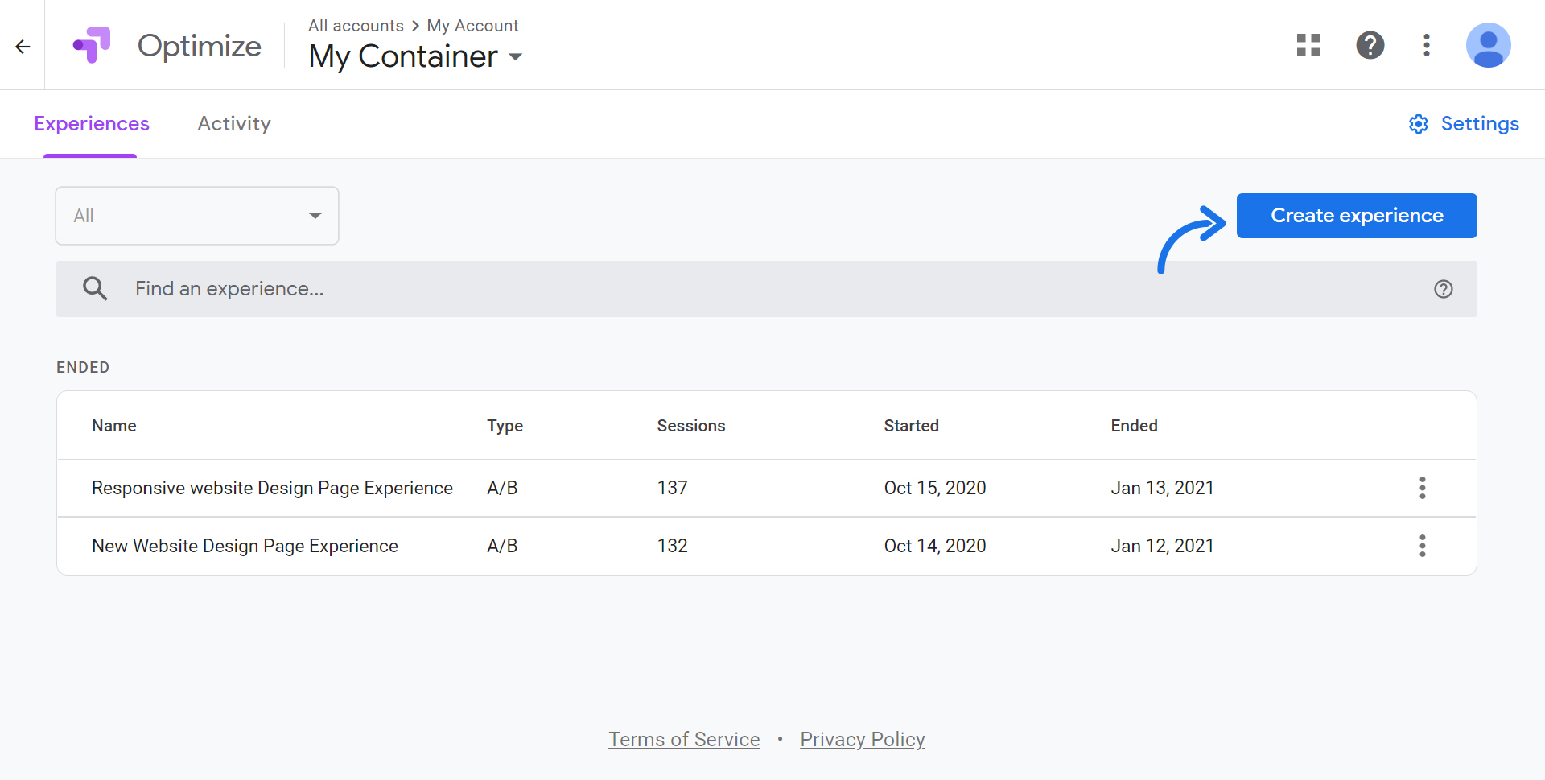The image size is (1545, 780).
Task: Open the Privacy Policy link
Action: (x=863, y=739)
